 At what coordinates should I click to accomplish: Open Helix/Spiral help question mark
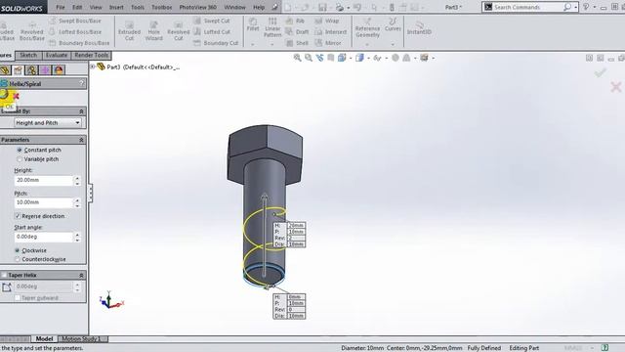(82, 83)
